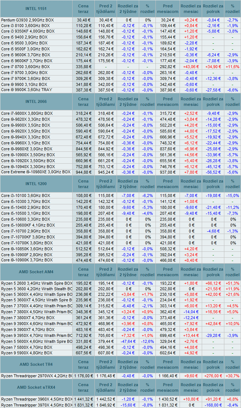Viewport: 241px width, 408px height.
Task: Click the +8,40 € value for Core i9-10900K
Action: tap(191, 260)
